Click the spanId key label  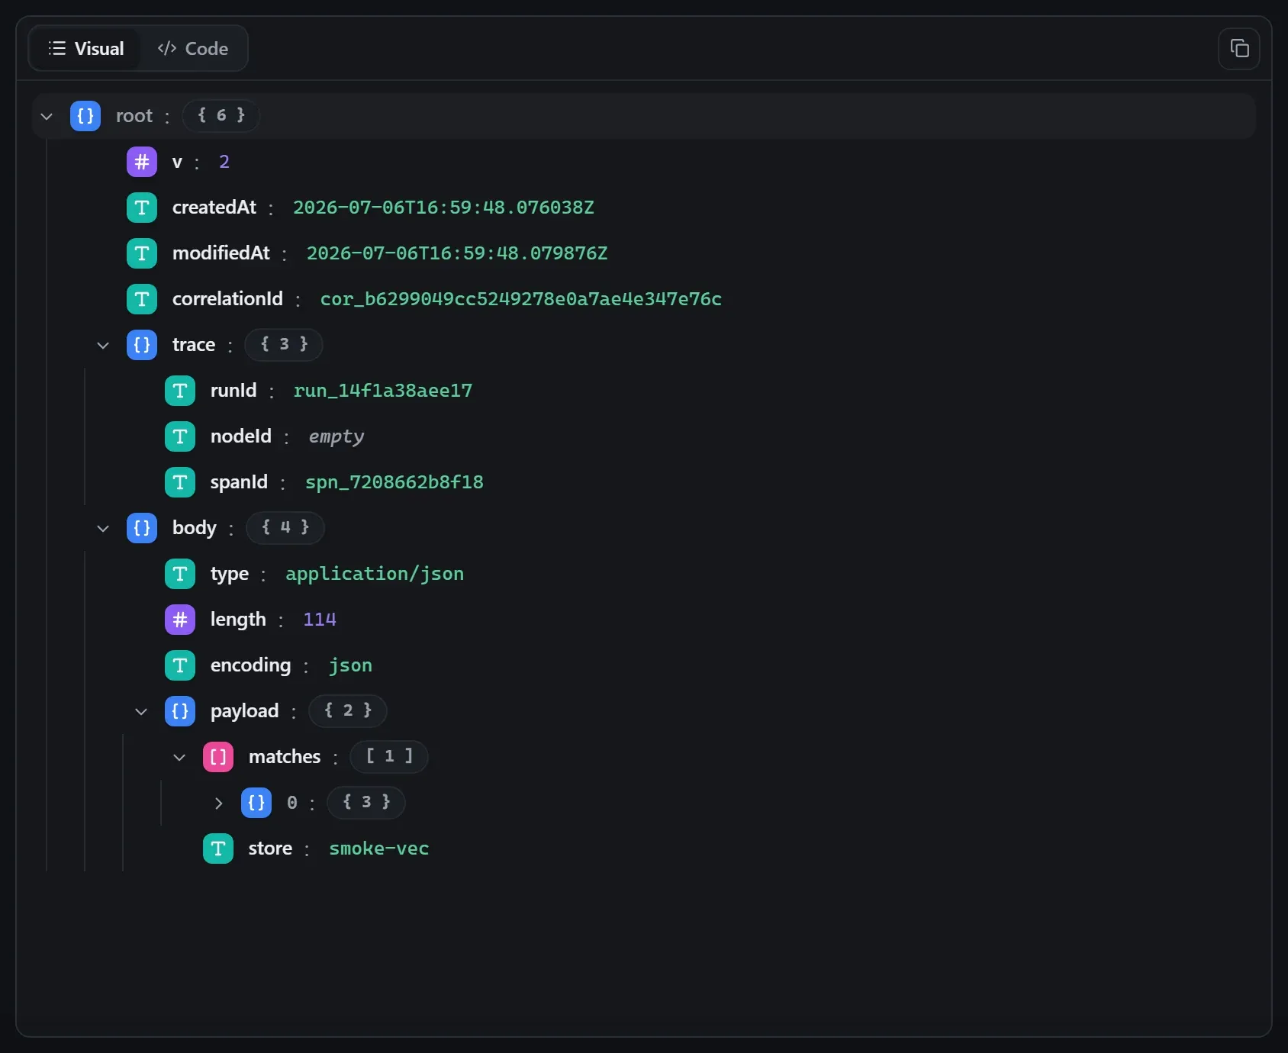pyautogui.click(x=240, y=482)
